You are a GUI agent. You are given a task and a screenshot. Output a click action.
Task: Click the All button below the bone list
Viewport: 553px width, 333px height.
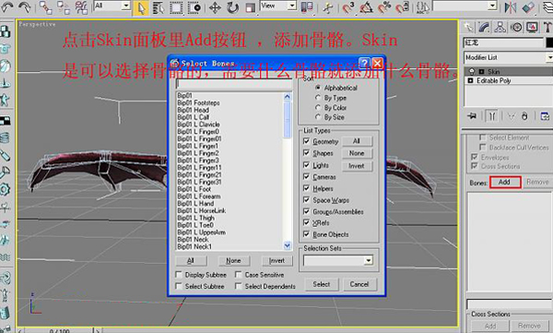(191, 261)
